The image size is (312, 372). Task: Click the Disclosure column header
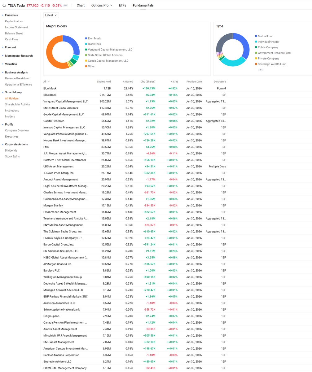point(220,82)
